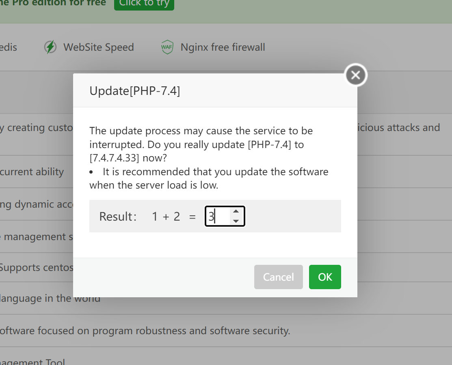This screenshot has height=365, width=452.
Task: Cancel the PHP update
Action: click(x=278, y=277)
